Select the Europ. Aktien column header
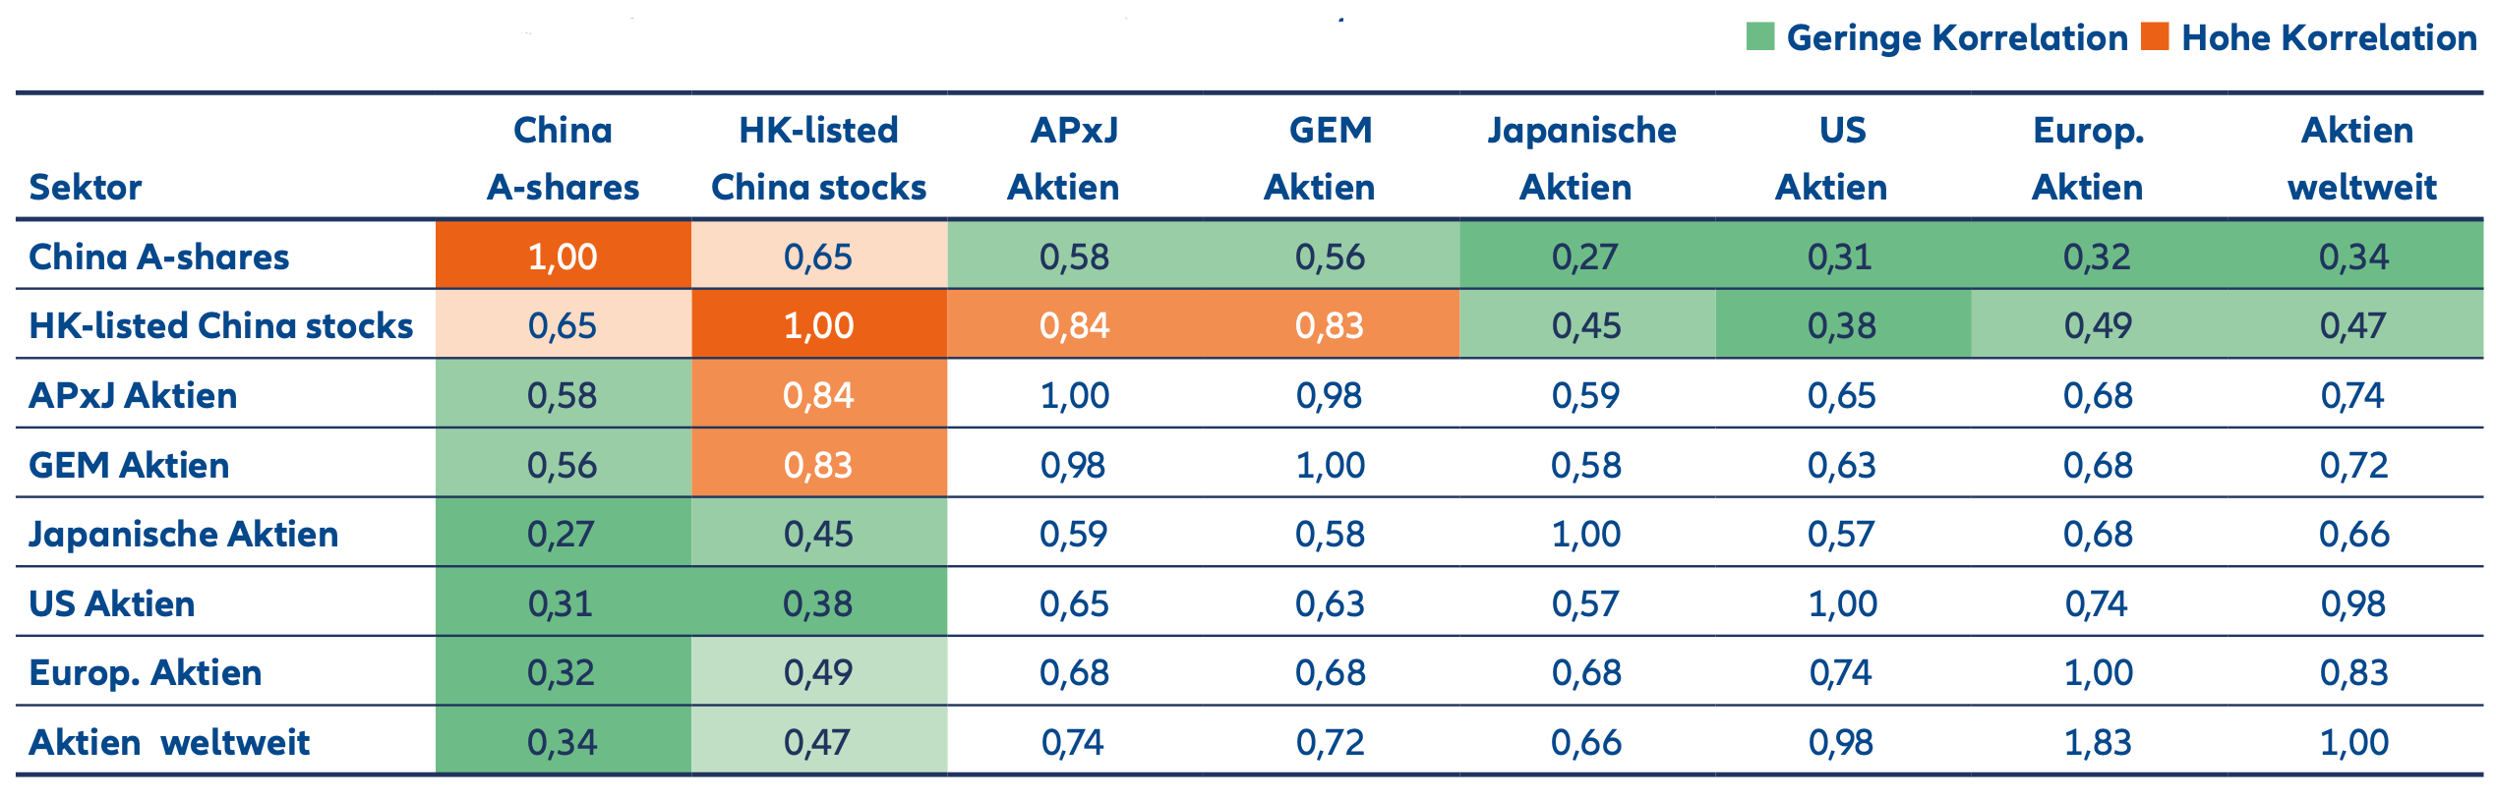2496x800 pixels. tap(2088, 158)
